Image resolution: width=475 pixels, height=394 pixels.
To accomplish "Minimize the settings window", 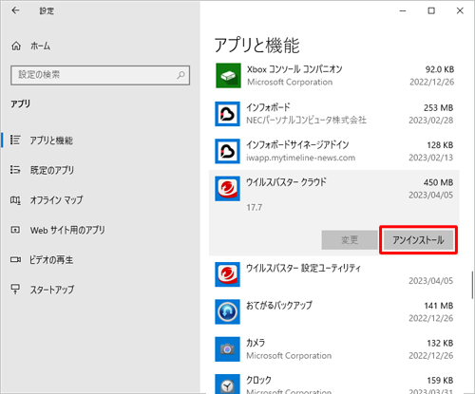I will click(x=403, y=10).
